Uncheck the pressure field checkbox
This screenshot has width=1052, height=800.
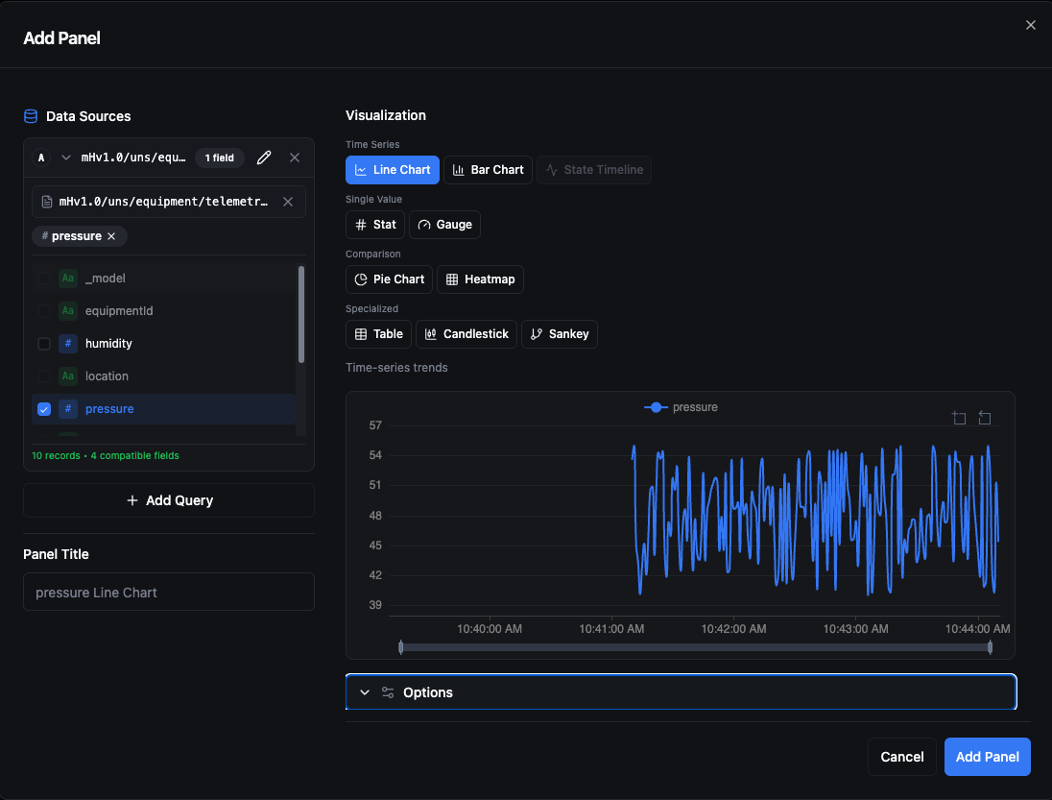pyautogui.click(x=44, y=409)
